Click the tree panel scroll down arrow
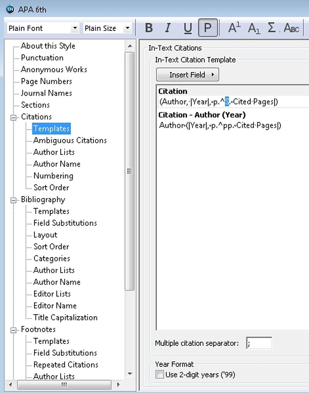 (x=130, y=374)
